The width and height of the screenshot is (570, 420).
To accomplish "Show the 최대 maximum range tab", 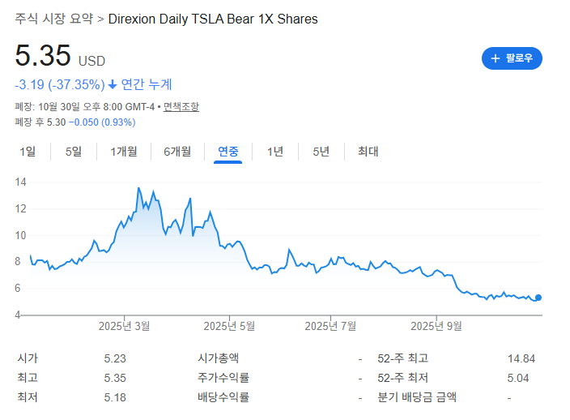I will (x=368, y=152).
